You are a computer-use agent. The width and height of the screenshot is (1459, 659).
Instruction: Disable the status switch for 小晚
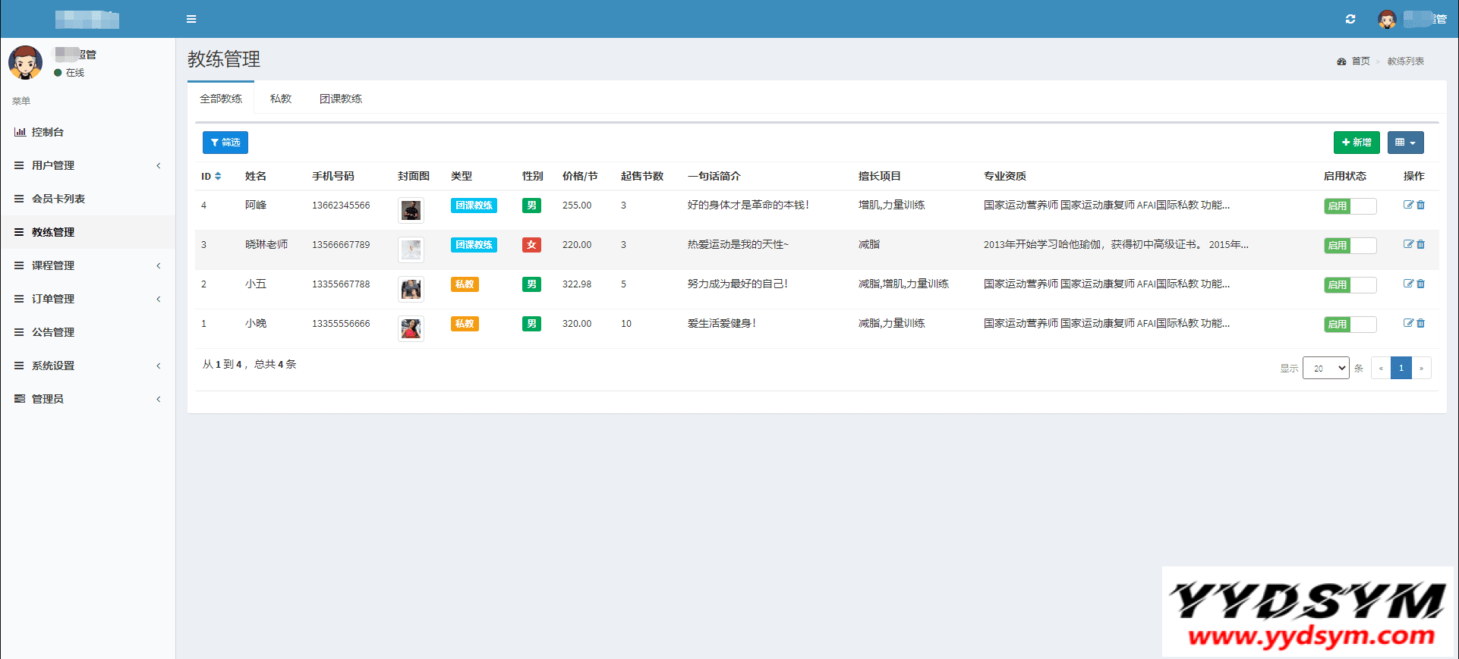tap(1350, 324)
